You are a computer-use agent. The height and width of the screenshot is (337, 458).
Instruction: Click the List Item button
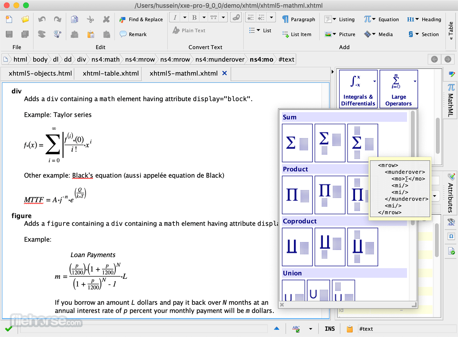(297, 34)
